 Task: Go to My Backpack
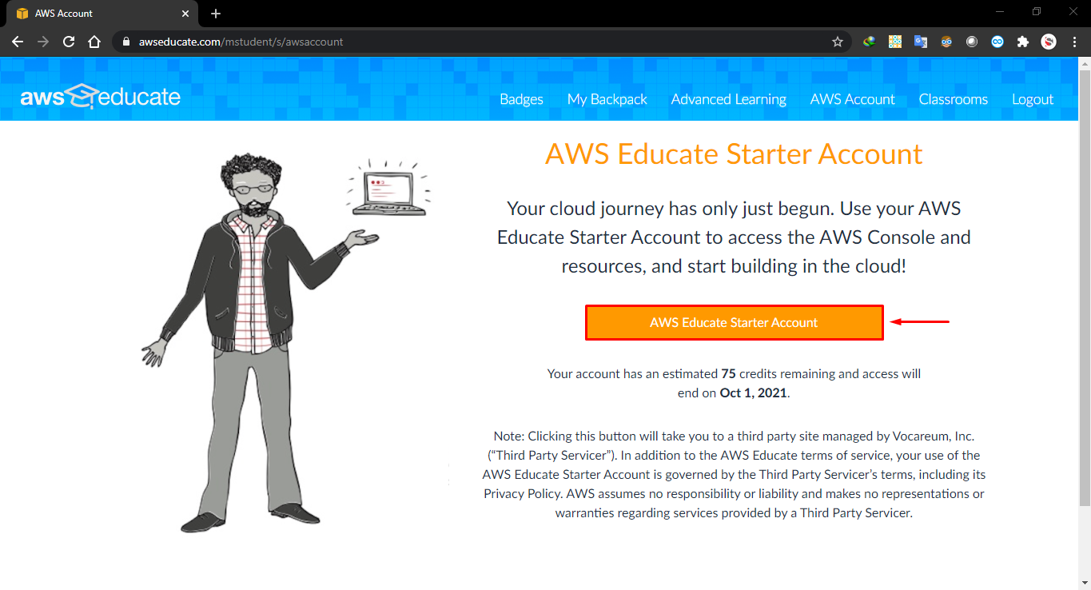(x=607, y=99)
